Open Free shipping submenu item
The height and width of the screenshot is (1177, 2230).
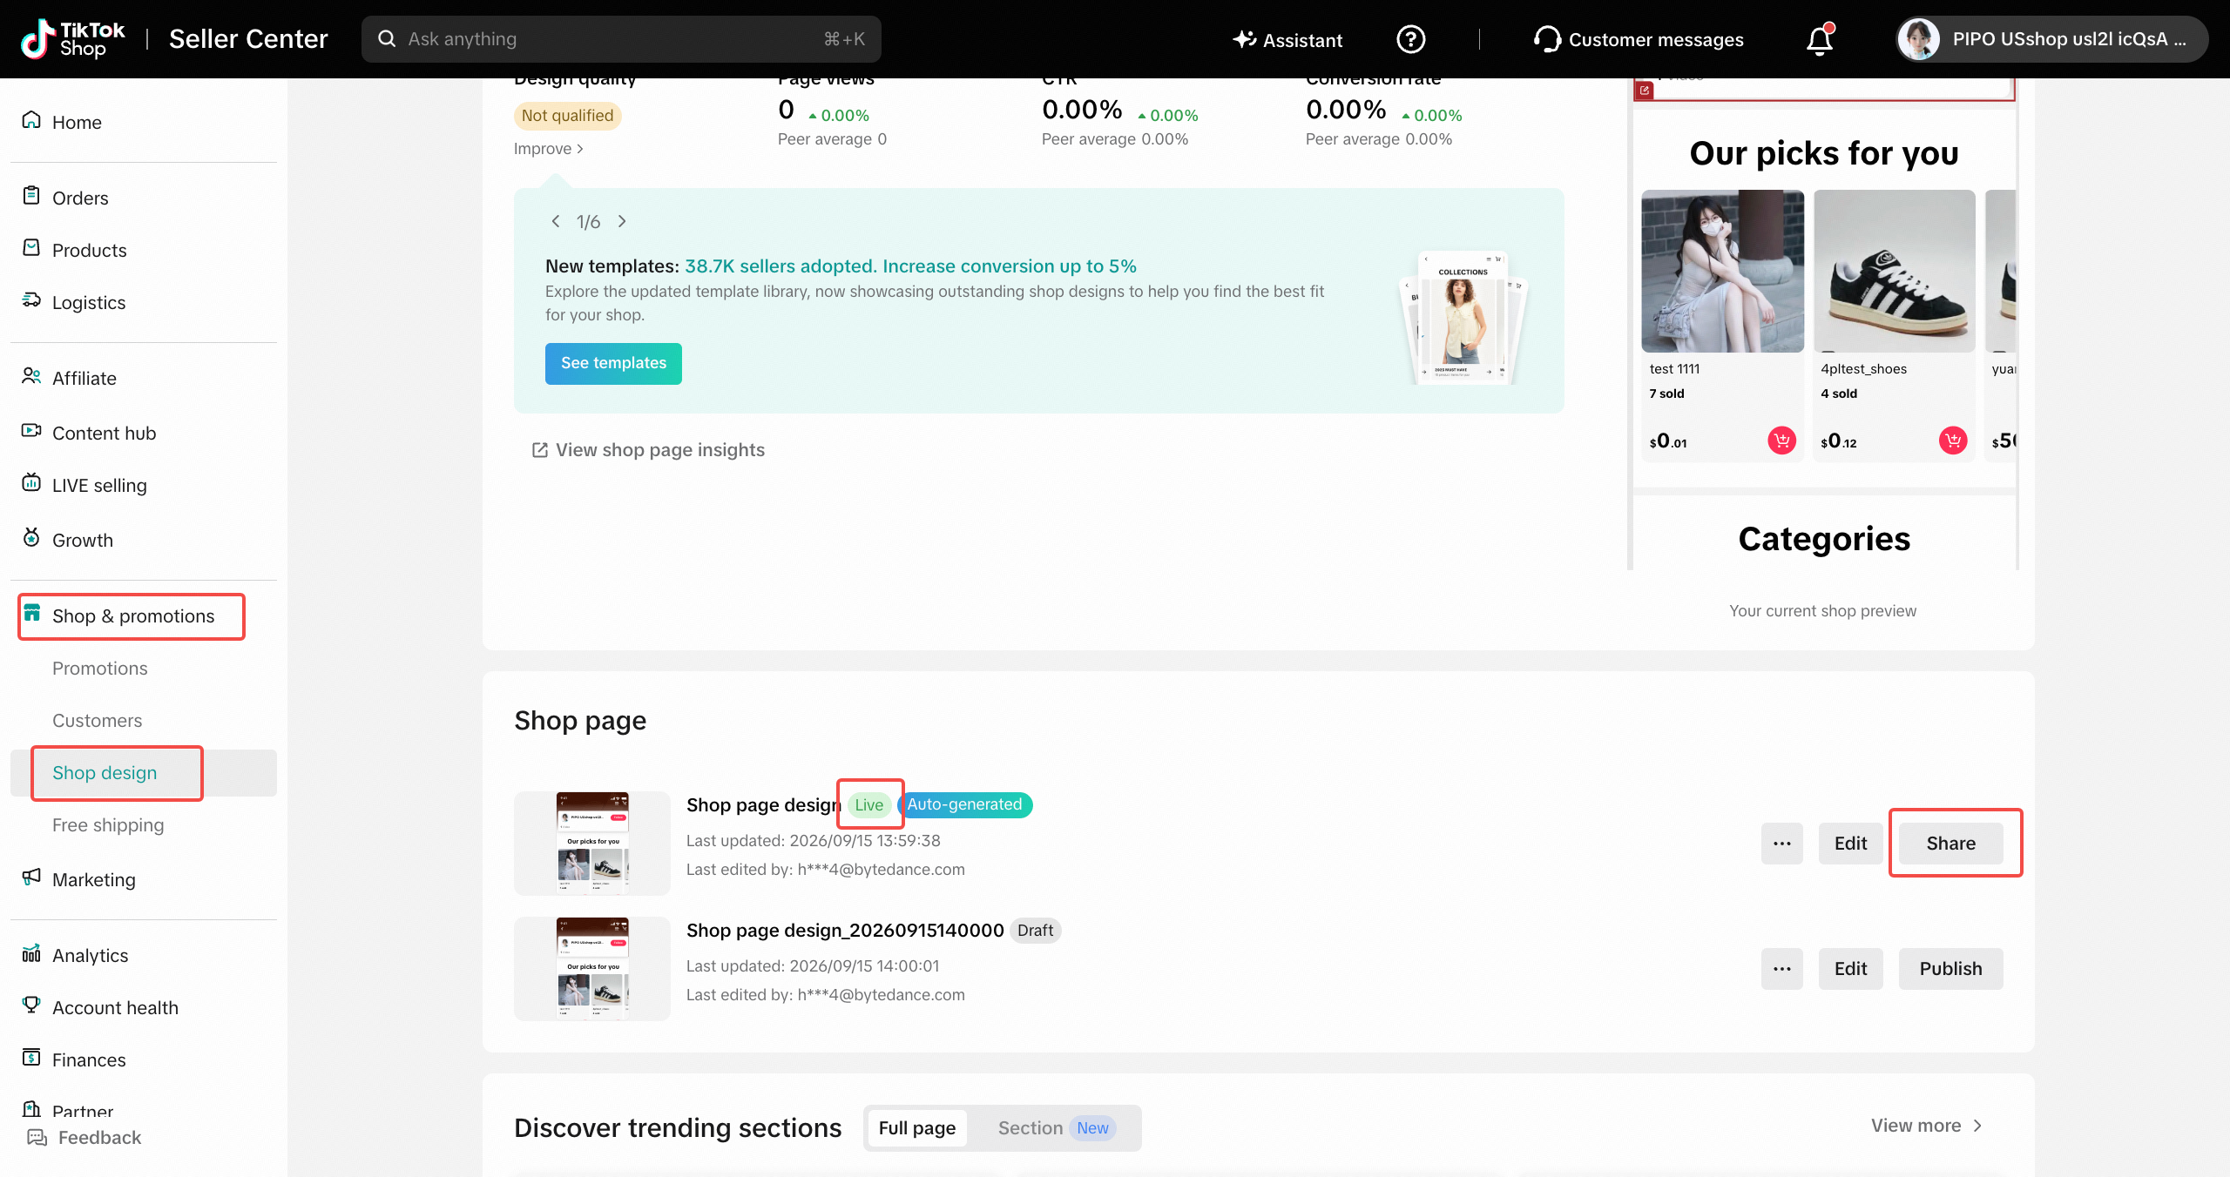(x=108, y=825)
